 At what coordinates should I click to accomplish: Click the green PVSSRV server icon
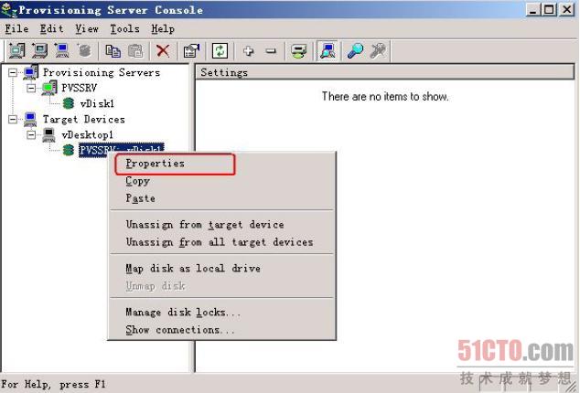pos(48,88)
